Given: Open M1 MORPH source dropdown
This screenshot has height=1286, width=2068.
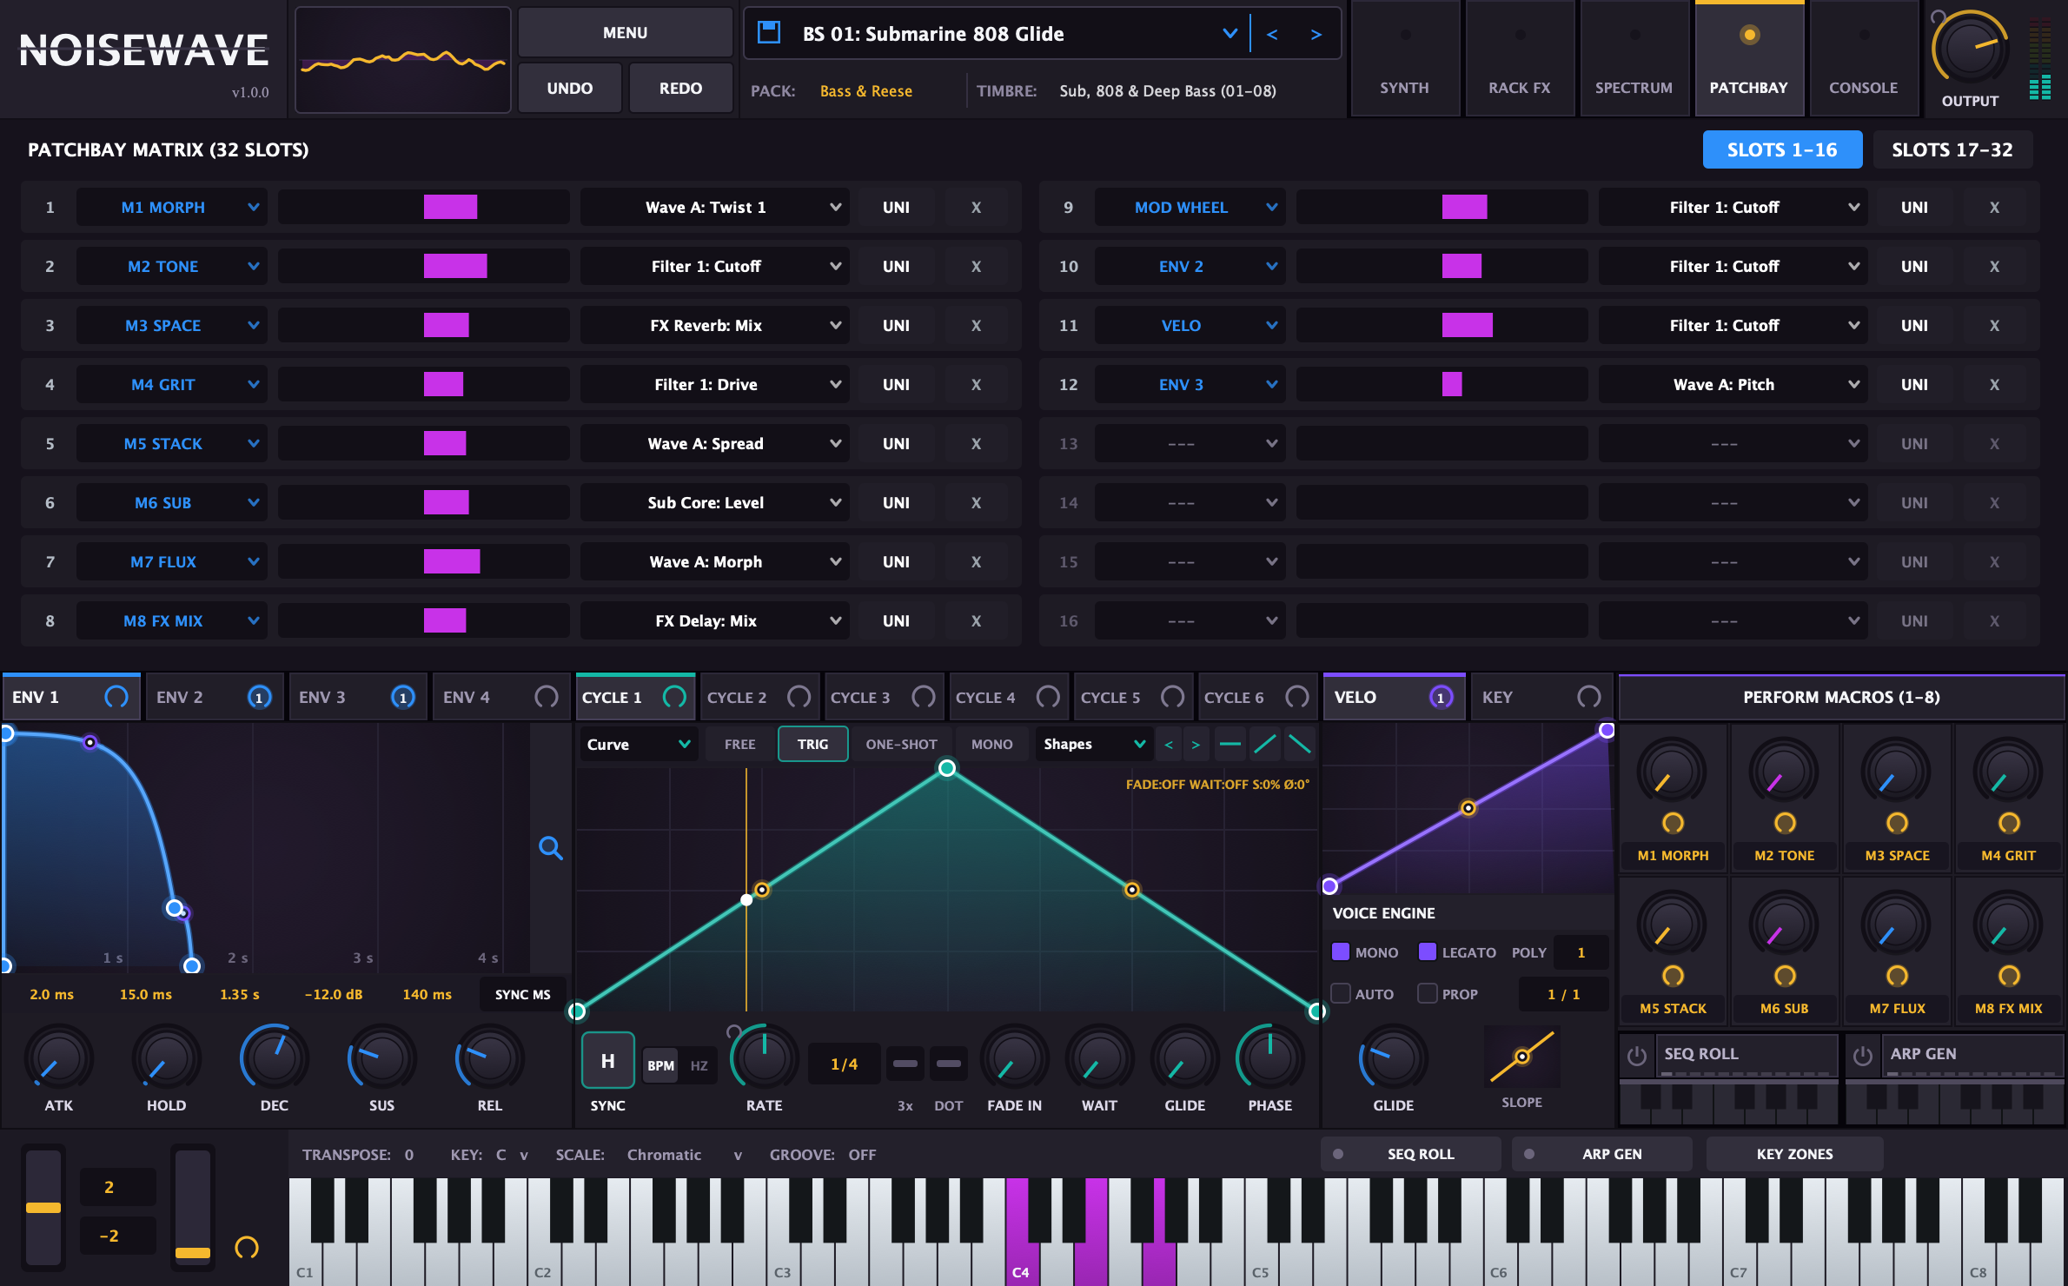Looking at the screenshot, I should (171, 208).
